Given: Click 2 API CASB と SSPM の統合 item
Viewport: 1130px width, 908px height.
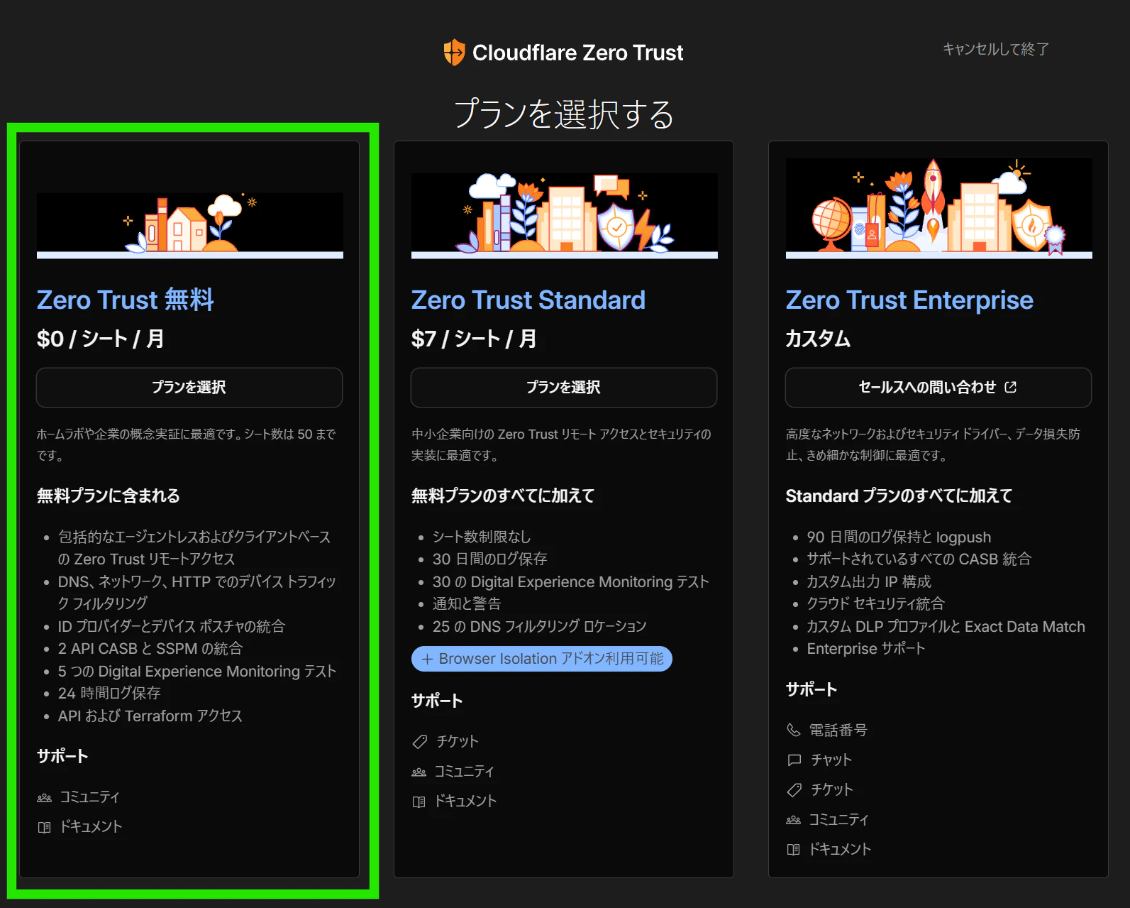Looking at the screenshot, I should coord(150,649).
